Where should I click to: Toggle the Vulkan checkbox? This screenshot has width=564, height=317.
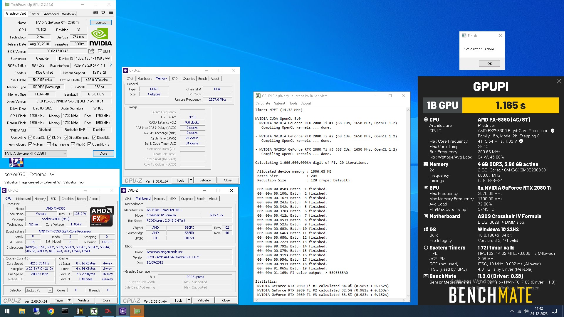[x=30, y=144]
